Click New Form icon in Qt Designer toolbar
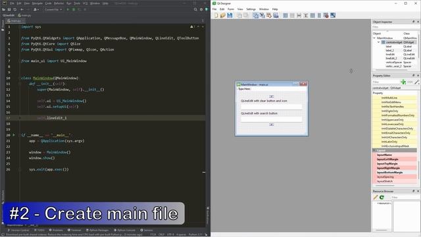 coord(216,16)
